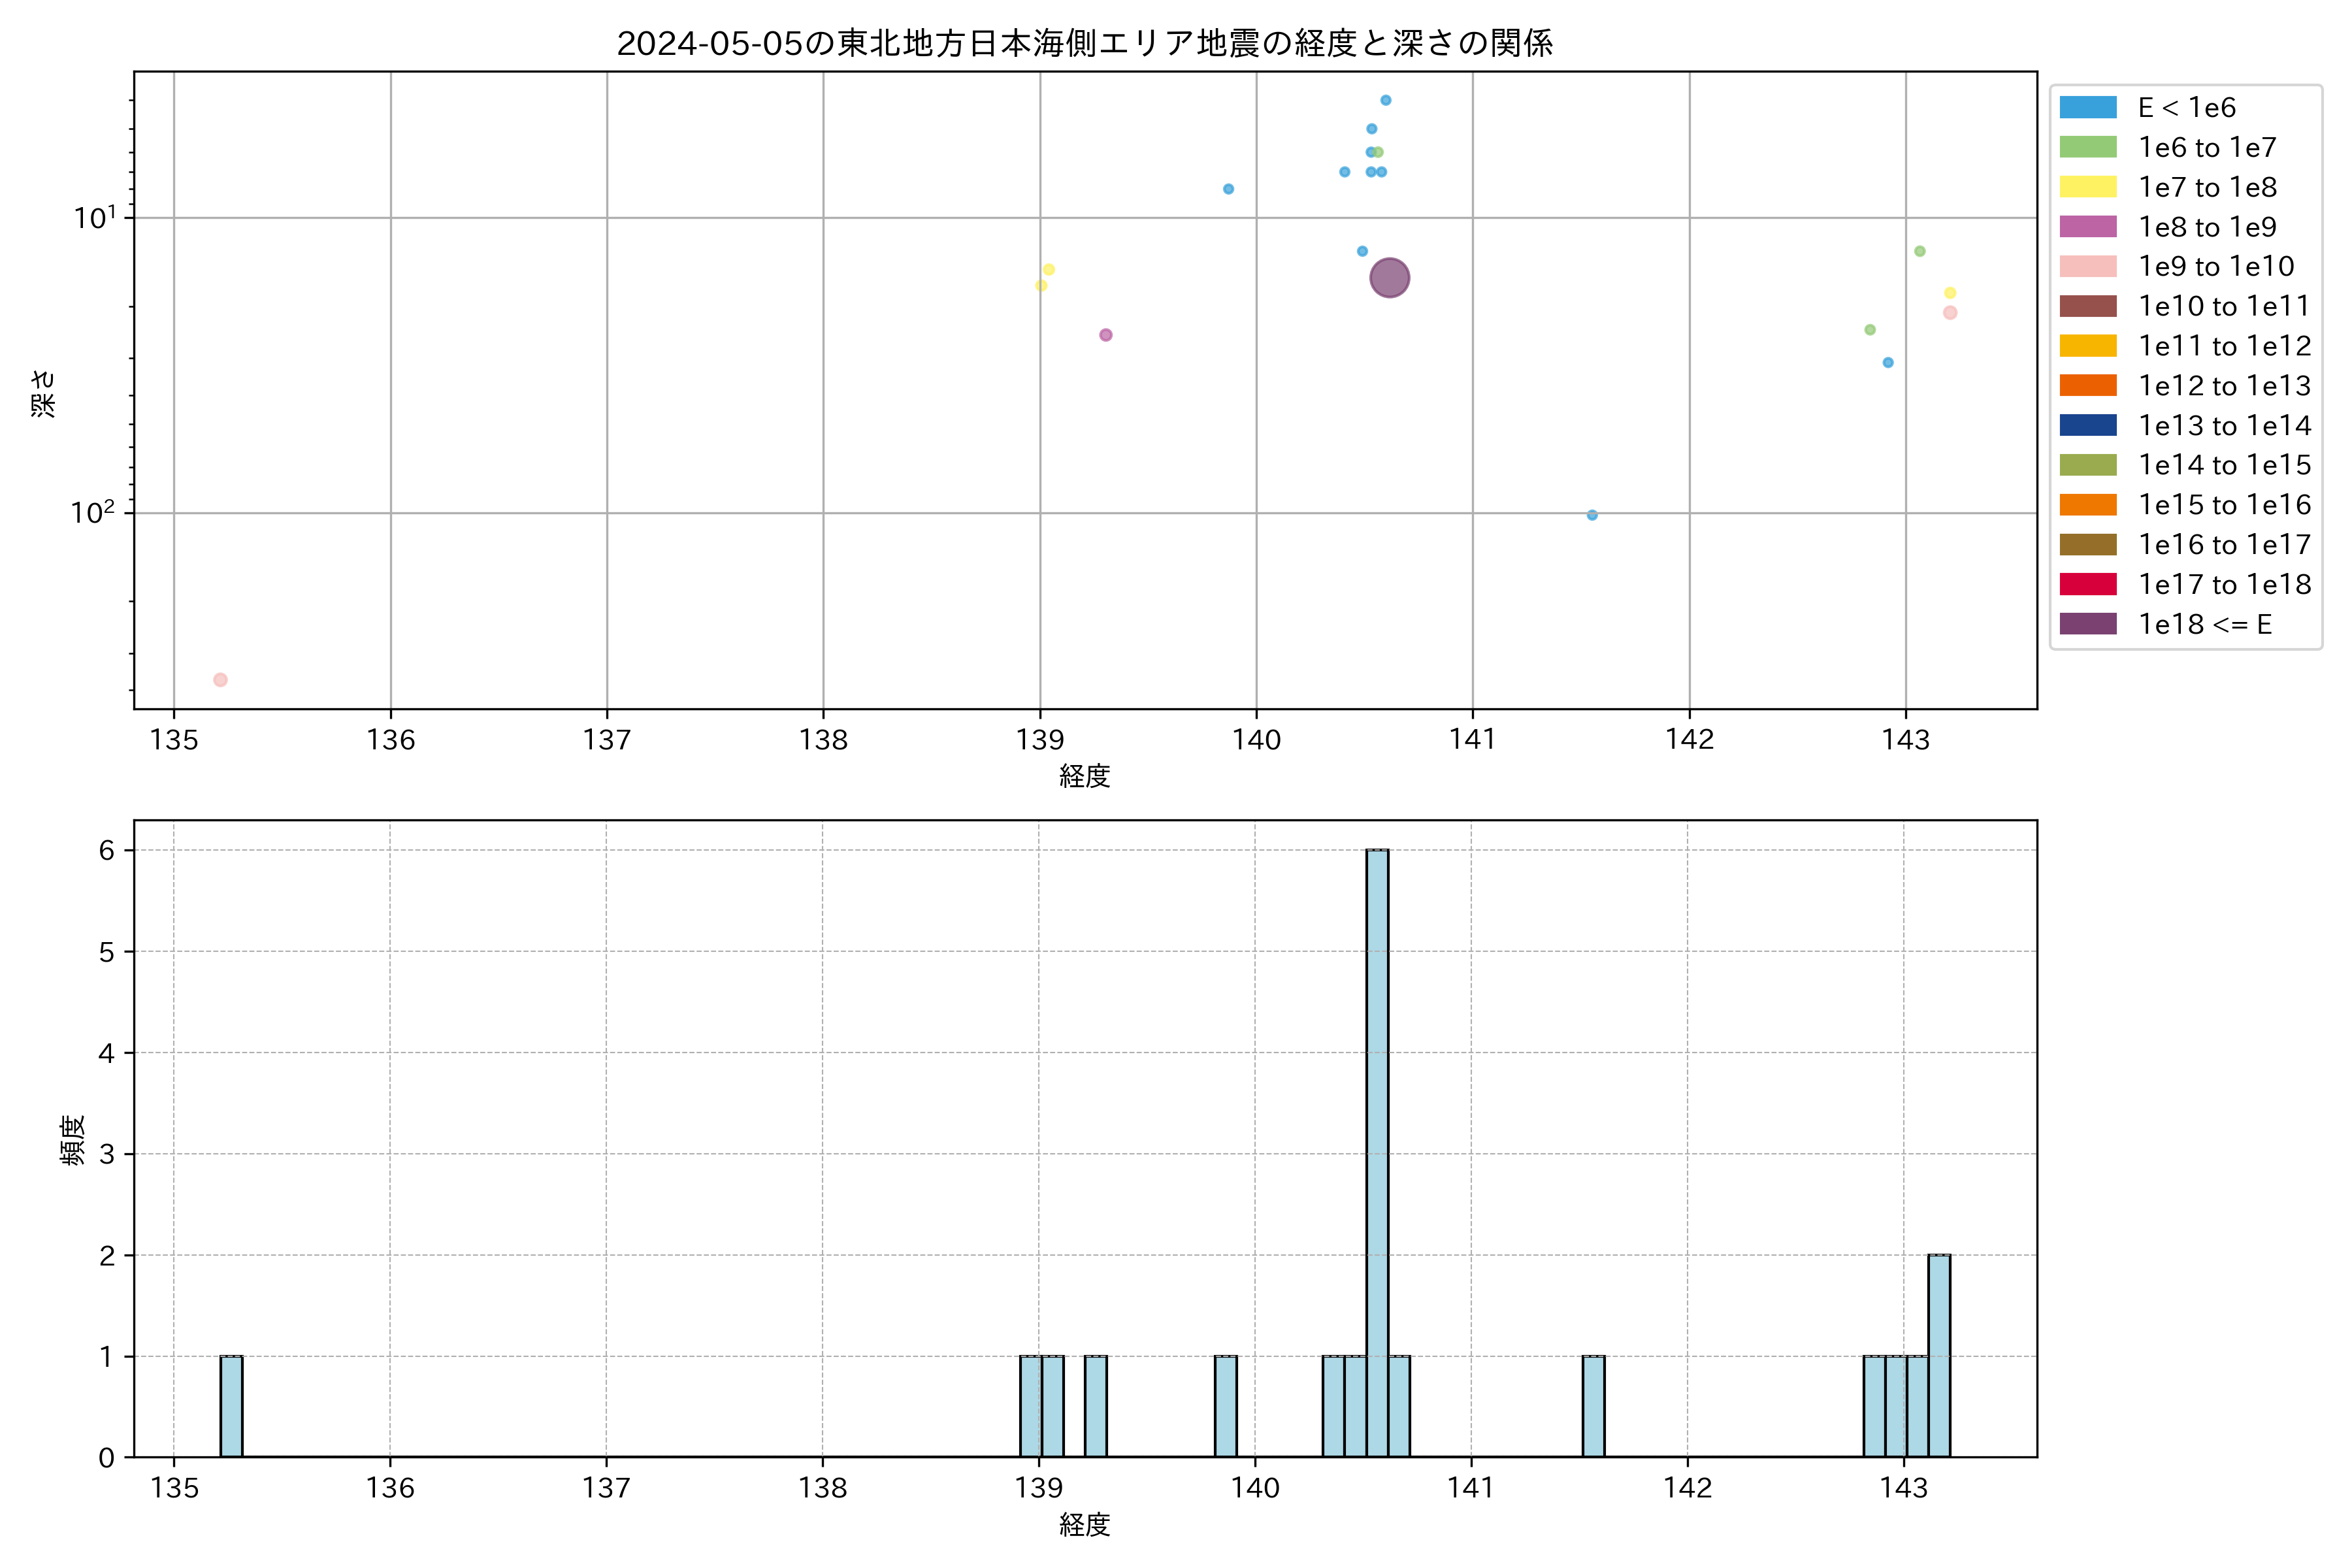Click the navy '1e13 to 1e14' legend swatch
This screenshot has height=1568, width=2352.
pos(2088,425)
